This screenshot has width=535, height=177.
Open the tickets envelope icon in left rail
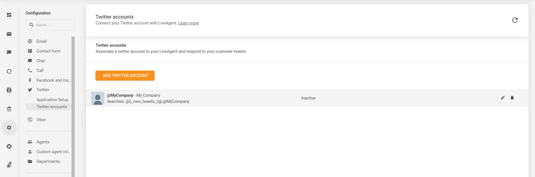[9, 34]
